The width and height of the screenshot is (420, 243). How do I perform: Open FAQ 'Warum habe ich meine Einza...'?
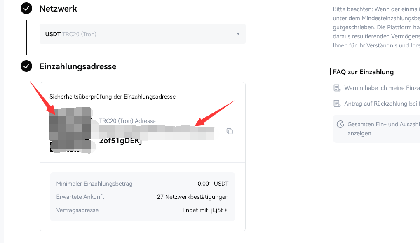(x=382, y=88)
